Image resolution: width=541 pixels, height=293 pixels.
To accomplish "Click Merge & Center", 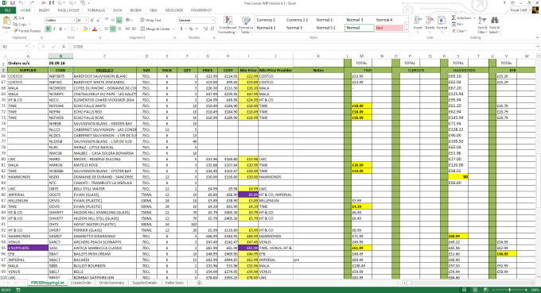I will point(155,29).
